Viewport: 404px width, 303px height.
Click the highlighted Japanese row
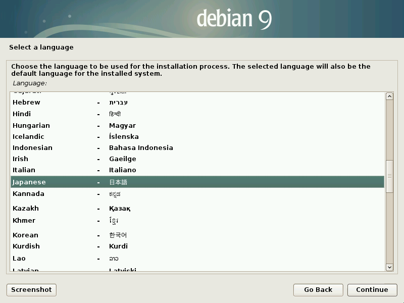coord(197,182)
